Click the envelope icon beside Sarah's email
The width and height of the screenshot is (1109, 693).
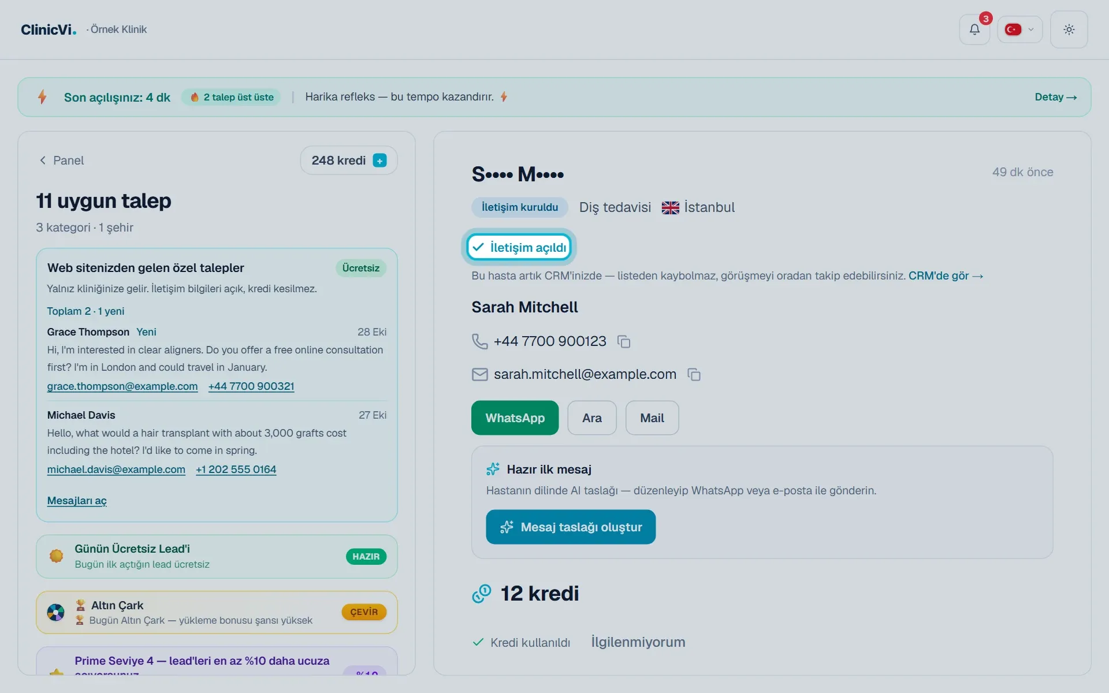click(x=479, y=375)
